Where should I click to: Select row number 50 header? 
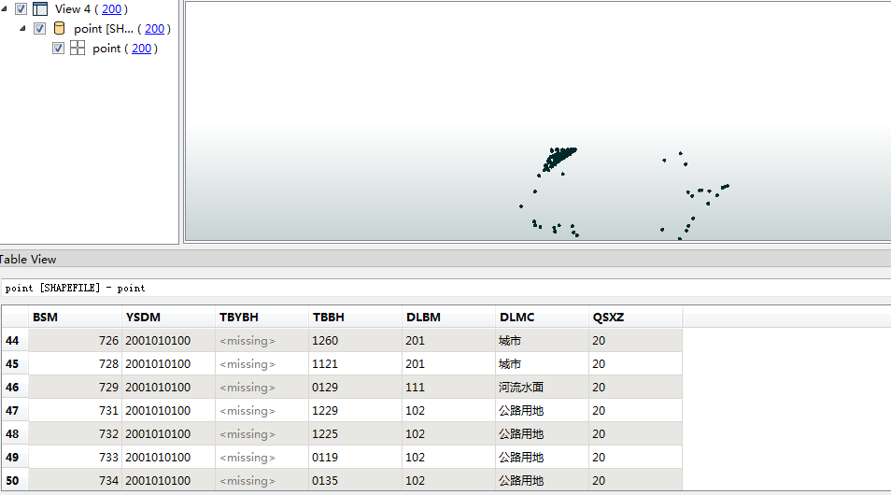click(x=15, y=480)
